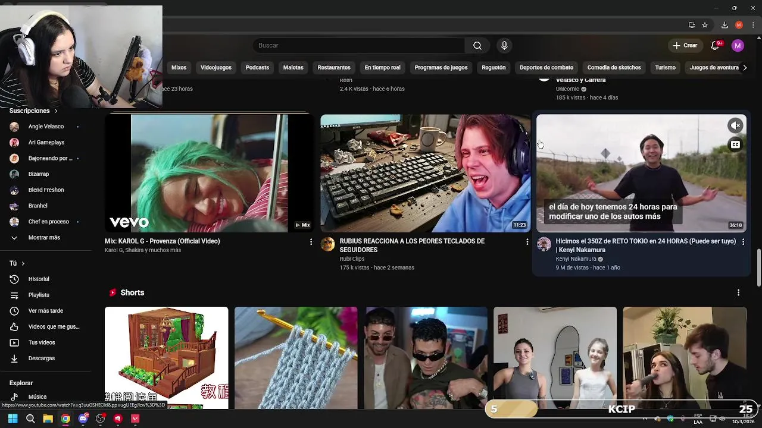This screenshot has height=428, width=762.
Task: Select the Turismo category chip
Action: click(x=665, y=68)
